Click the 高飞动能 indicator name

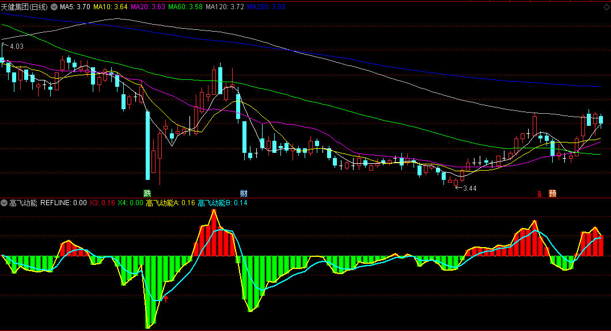(x=23, y=203)
